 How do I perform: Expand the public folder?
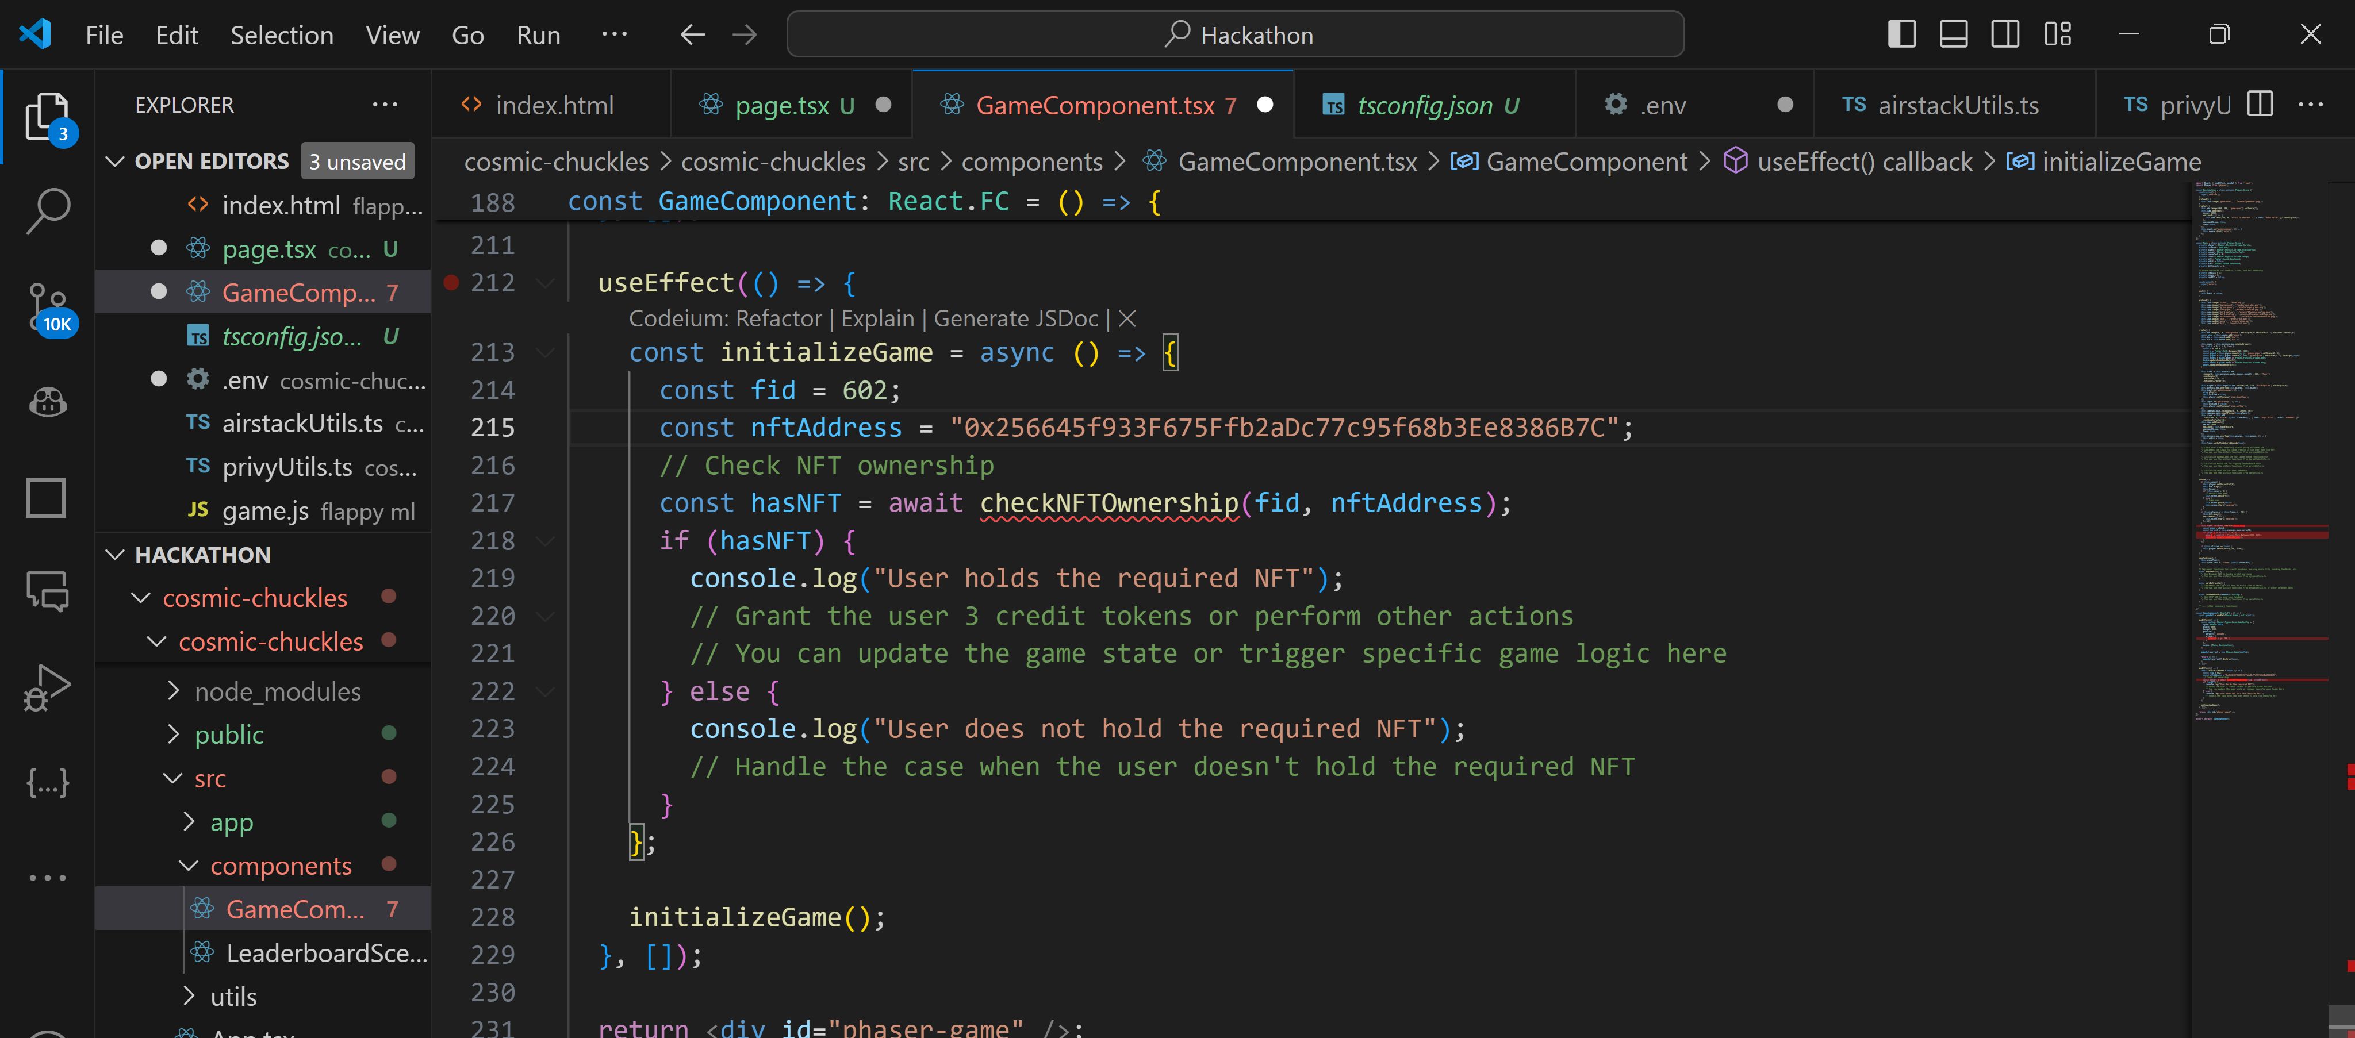173,734
